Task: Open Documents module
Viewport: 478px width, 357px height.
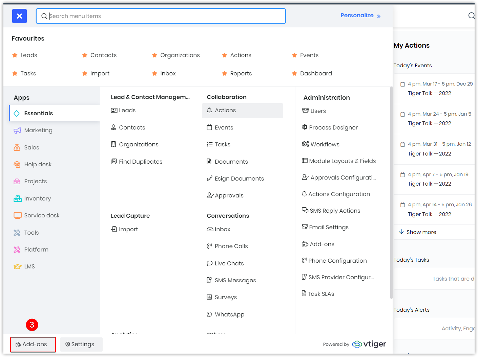Action: click(227, 162)
